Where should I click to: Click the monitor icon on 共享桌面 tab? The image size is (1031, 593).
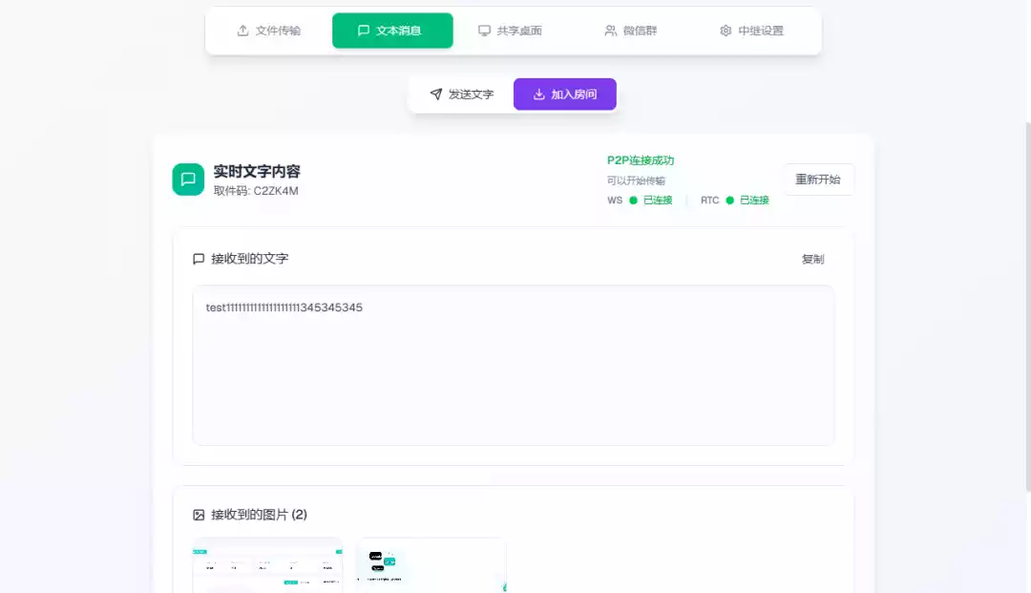pyautogui.click(x=485, y=30)
